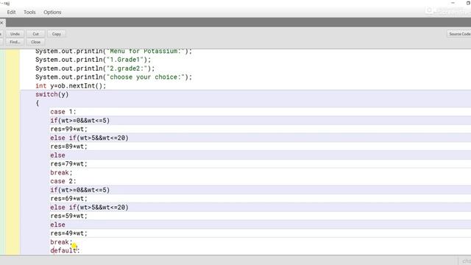Click the 'else if(wt>5&&wt<=20)' line under case 2
This screenshot has width=471, height=265.
[x=89, y=208]
